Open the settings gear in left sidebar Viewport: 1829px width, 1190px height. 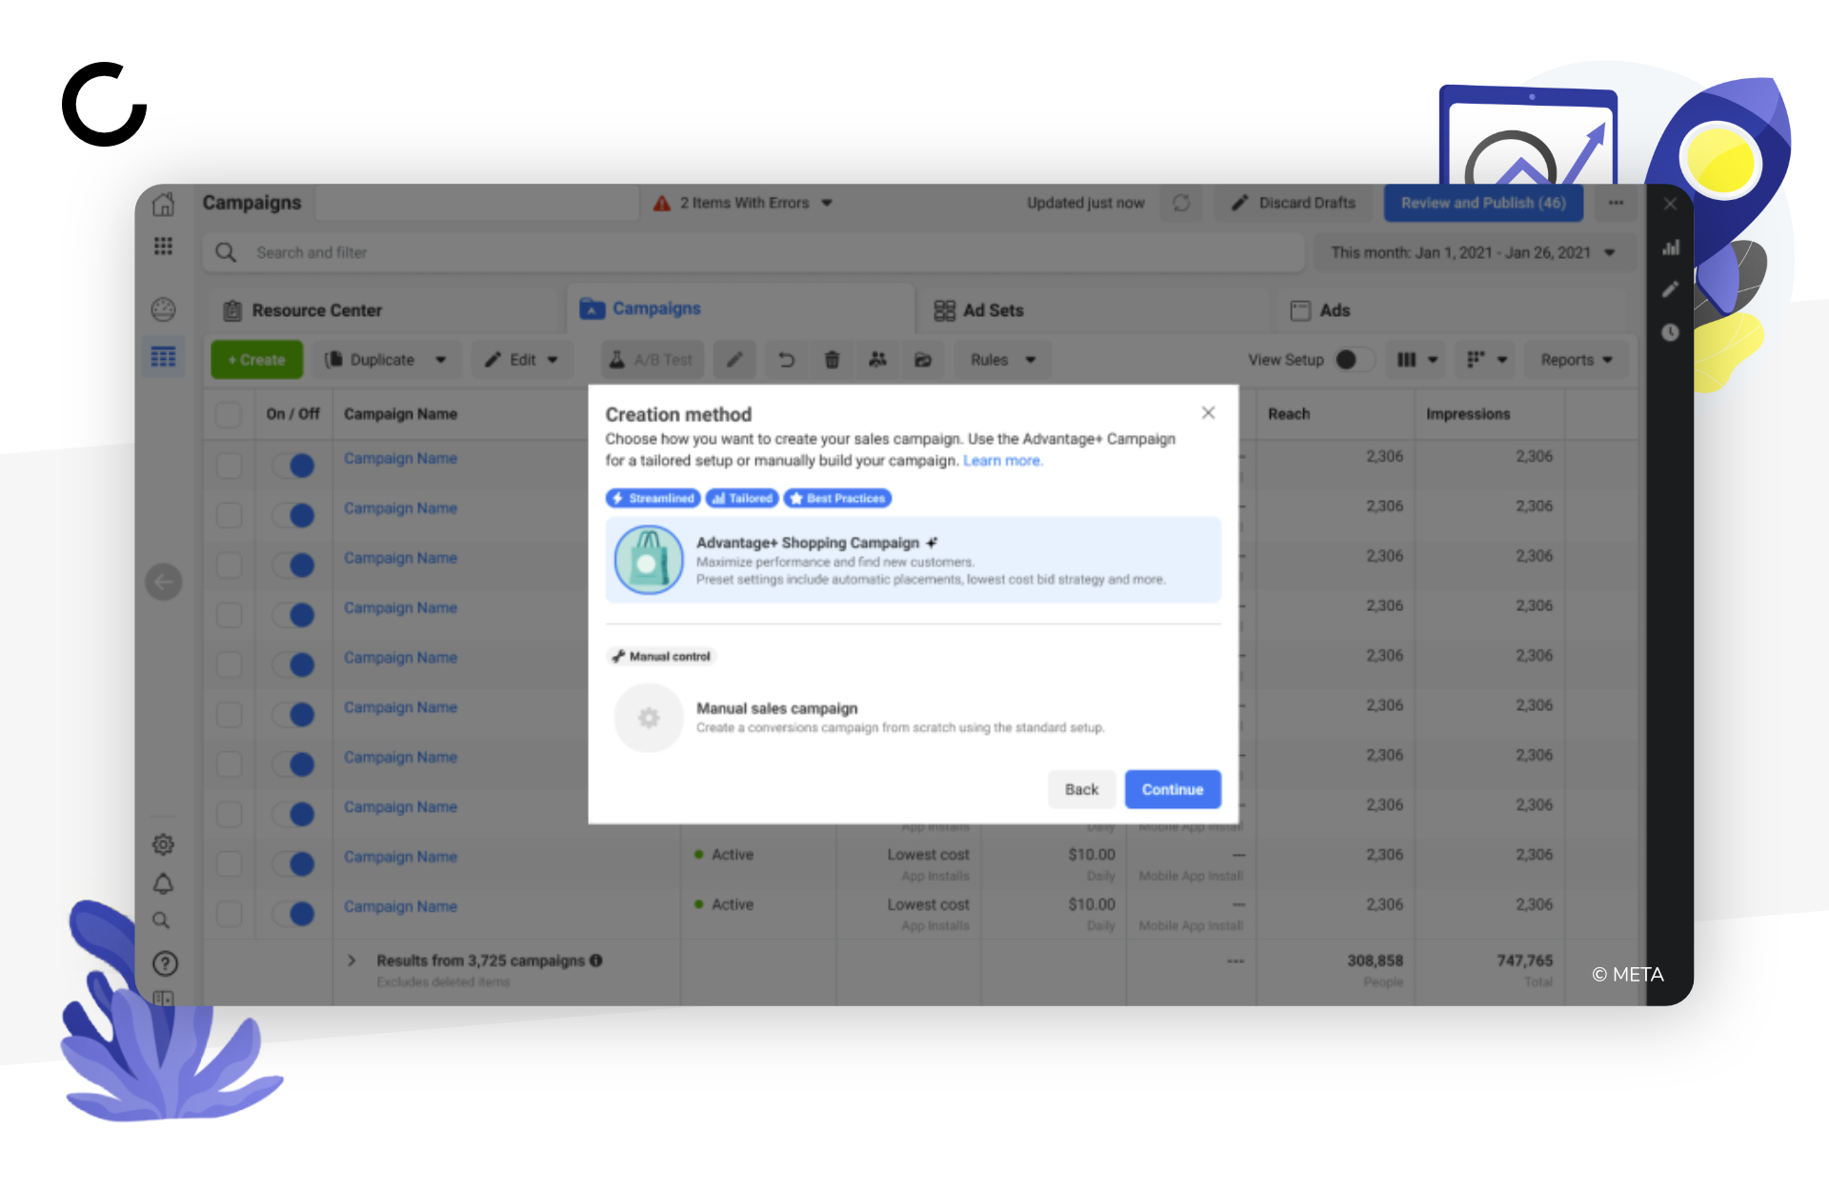[x=164, y=844]
